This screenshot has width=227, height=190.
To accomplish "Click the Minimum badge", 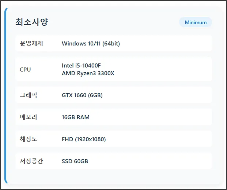I will [x=195, y=22].
